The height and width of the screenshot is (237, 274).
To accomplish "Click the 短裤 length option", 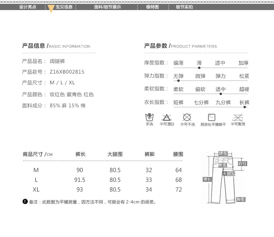I will pos(178,102).
